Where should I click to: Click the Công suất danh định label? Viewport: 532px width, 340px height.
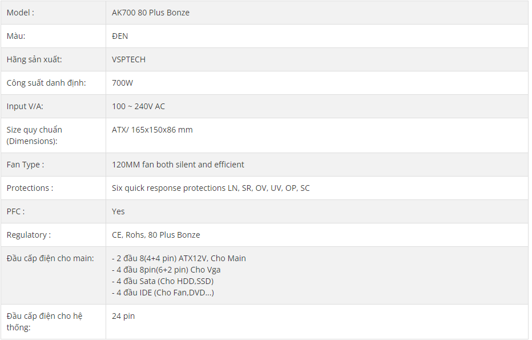click(x=46, y=83)
